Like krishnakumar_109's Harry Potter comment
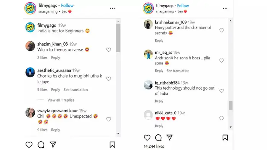 221,30
